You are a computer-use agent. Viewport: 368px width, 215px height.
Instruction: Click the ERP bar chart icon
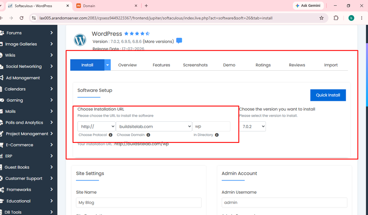[x=1, y=156]
